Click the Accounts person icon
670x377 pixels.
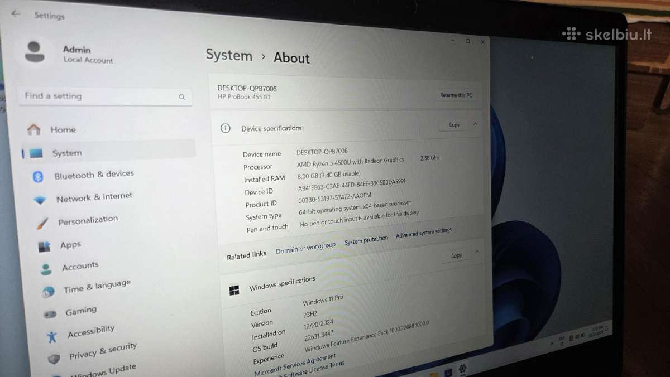pyautogui.click(x=46, y=269)
